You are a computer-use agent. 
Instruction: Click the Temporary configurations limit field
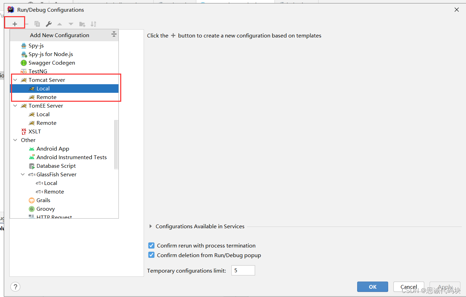click(x=243, y=271)
